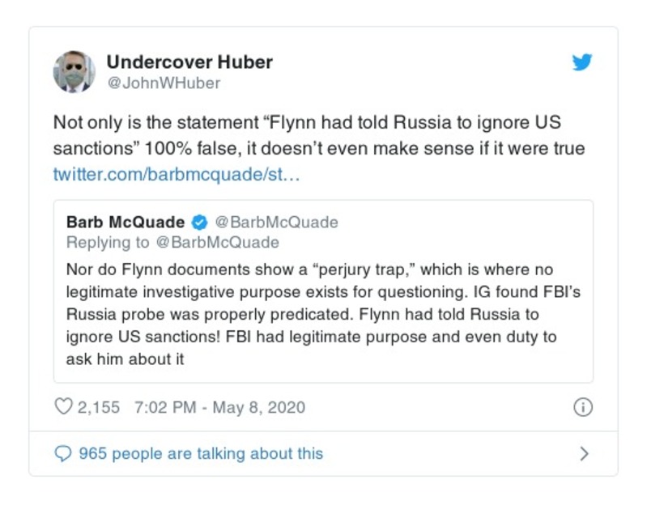Viewport: 647px width, 505px height.
Task: Open Barb McQuade's name in quoted tweet
Action: click(125, 223)
